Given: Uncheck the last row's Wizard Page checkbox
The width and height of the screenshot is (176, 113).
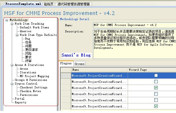Looking at the screenshot, I should coord(156,106).
